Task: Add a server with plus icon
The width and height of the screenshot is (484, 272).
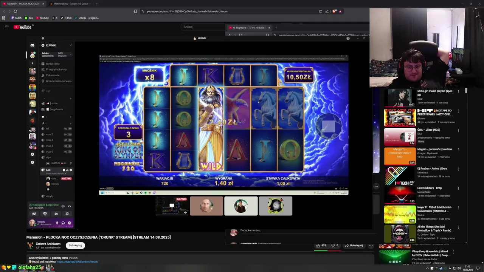Action: [32, 154]
